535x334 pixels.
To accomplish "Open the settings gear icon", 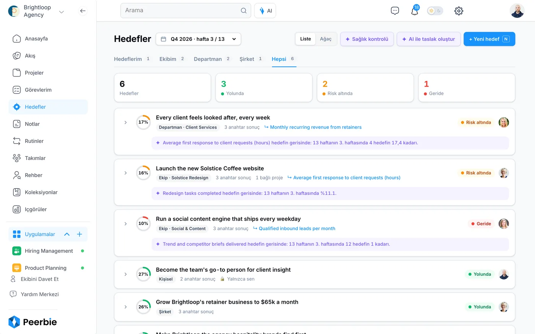I will (x=459, y=11).
